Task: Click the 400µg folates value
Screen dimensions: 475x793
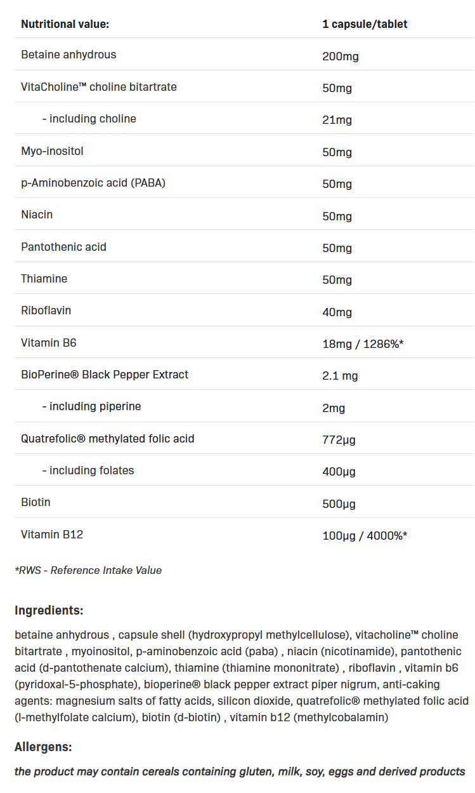Action: [x=339, y=472]
